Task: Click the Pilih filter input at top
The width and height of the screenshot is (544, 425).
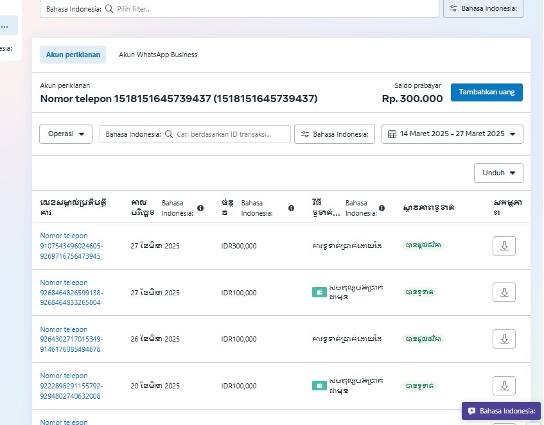Action: pyautogui.click(x=270, y=9)
